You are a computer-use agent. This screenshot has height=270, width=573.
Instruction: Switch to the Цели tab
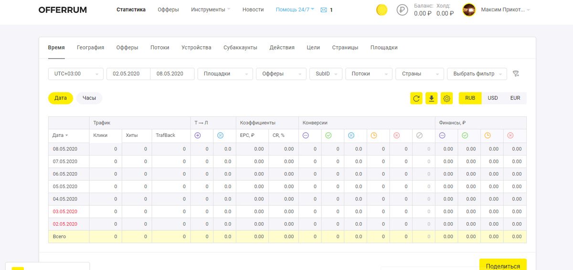click(313, 48)
